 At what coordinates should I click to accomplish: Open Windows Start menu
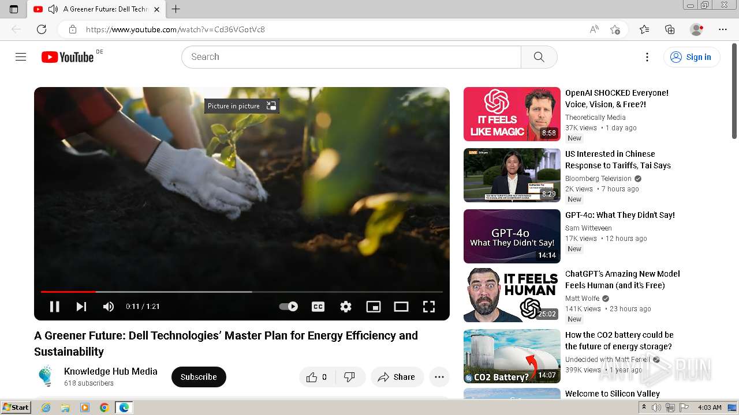[16, 408]
